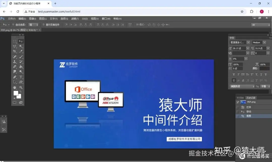This screenshot has height=162, width=272.
Task: Select the Custom Shape tool
Action: pyautogui.click(x=21, y=82)
